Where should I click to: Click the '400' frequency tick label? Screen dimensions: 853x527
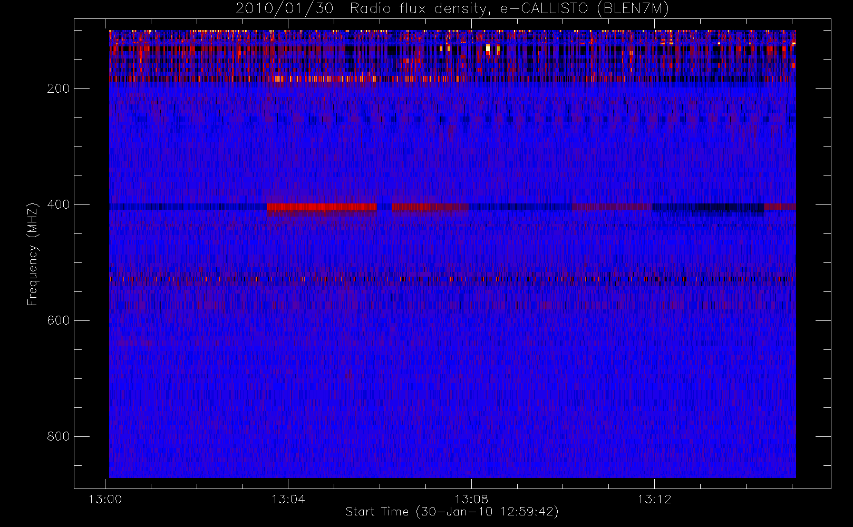point(59,204)
